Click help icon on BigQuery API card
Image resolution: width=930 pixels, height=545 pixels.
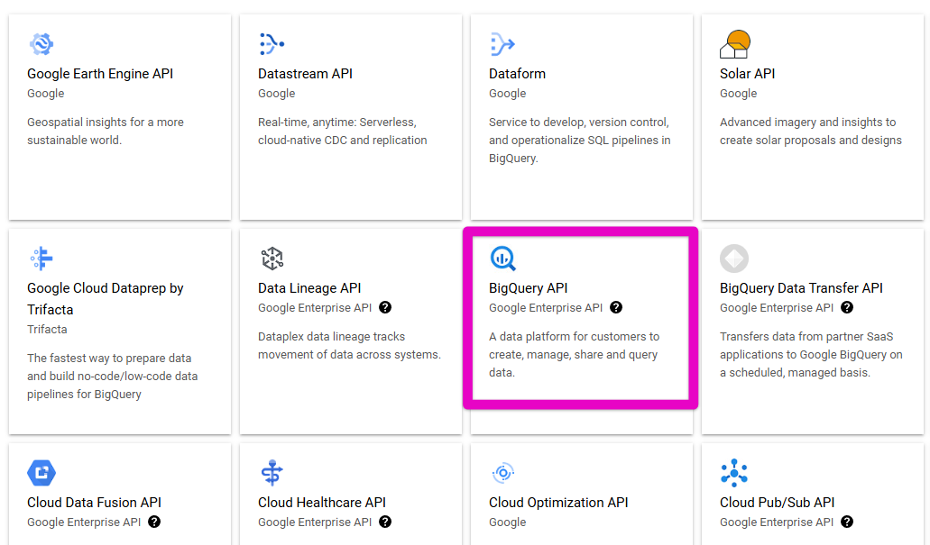pyautogui.click(x=616, y=307)
